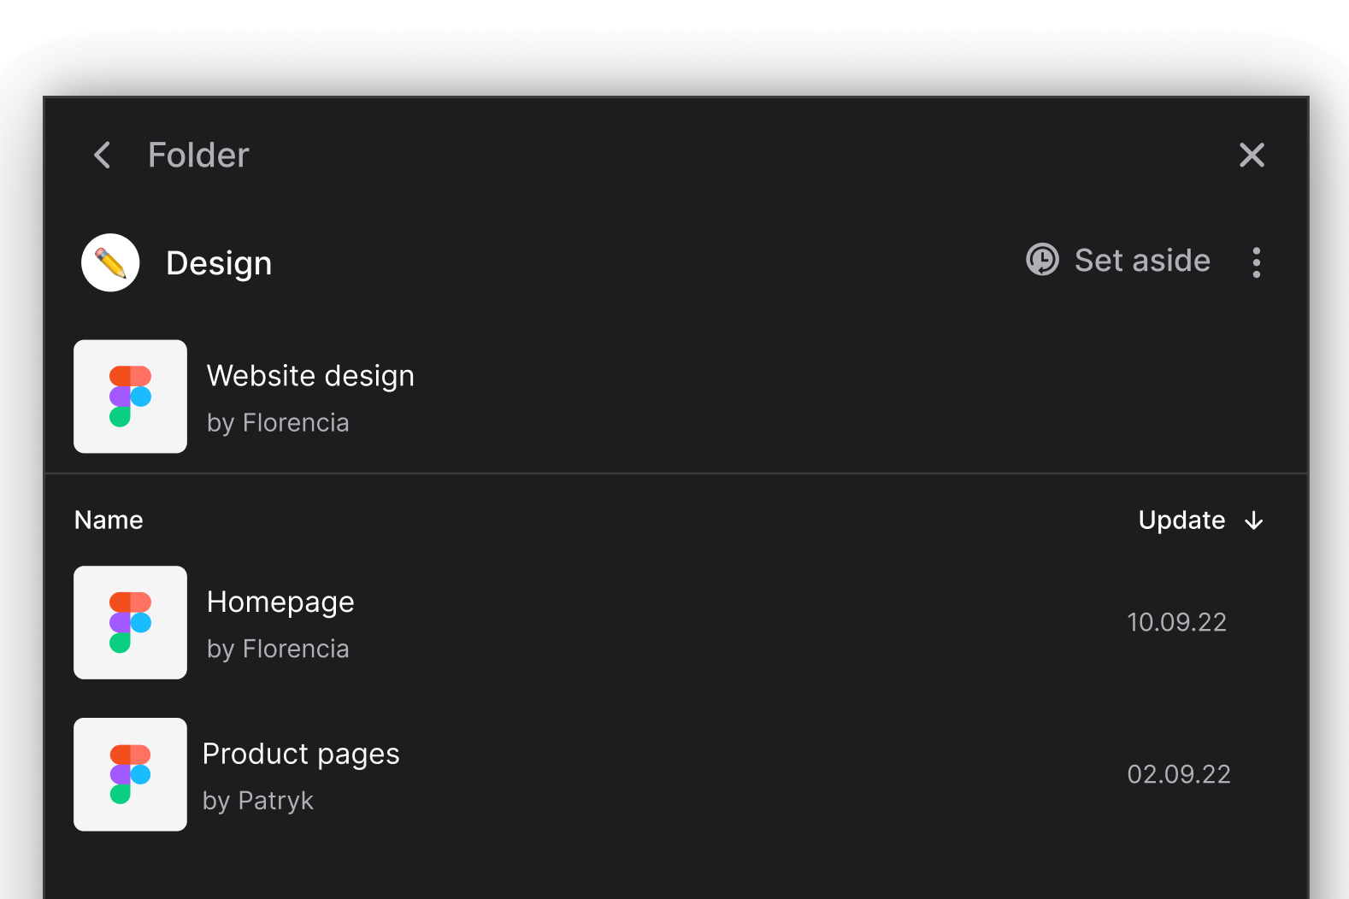Expand the Design folder options menu
The image size is (1349, 899).
pyautogui.click(x=1256, y=262)
